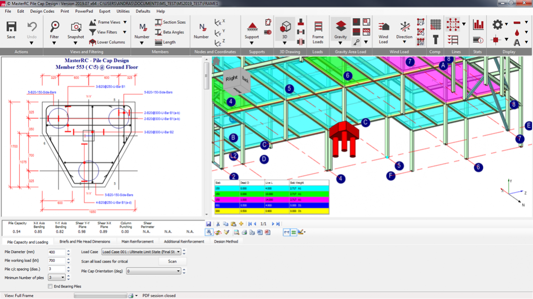Open the Filter magnifier tool
This screenshot has width=533, height=299.
tap(55, 26)
